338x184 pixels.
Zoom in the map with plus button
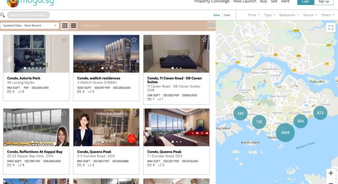(x=331, y=173)
